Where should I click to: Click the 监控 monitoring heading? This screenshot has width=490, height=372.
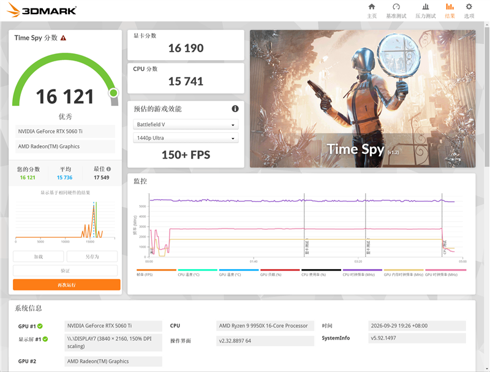point(140,181)
